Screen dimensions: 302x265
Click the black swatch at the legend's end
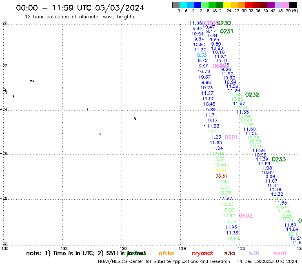293,5
